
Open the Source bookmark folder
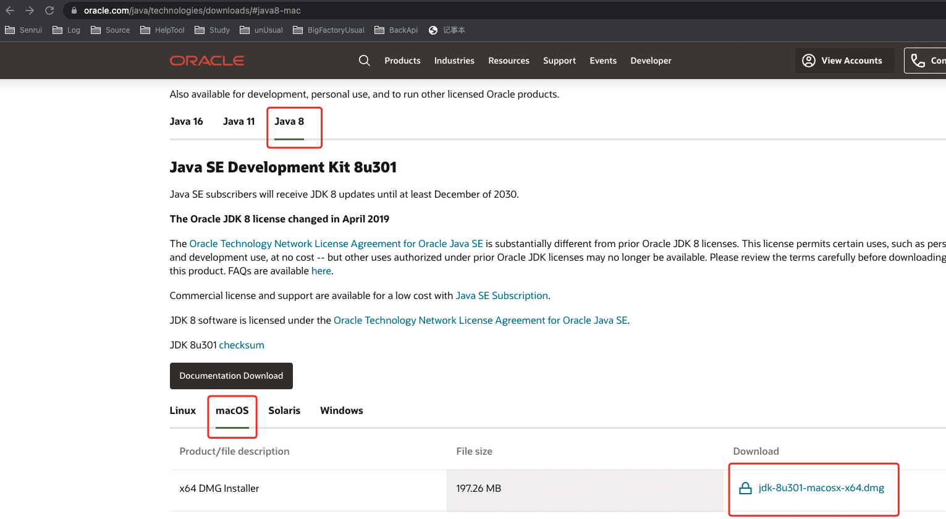point(110,30)
